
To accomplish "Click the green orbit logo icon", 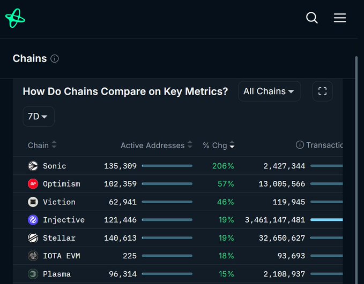I will (15, 18).
